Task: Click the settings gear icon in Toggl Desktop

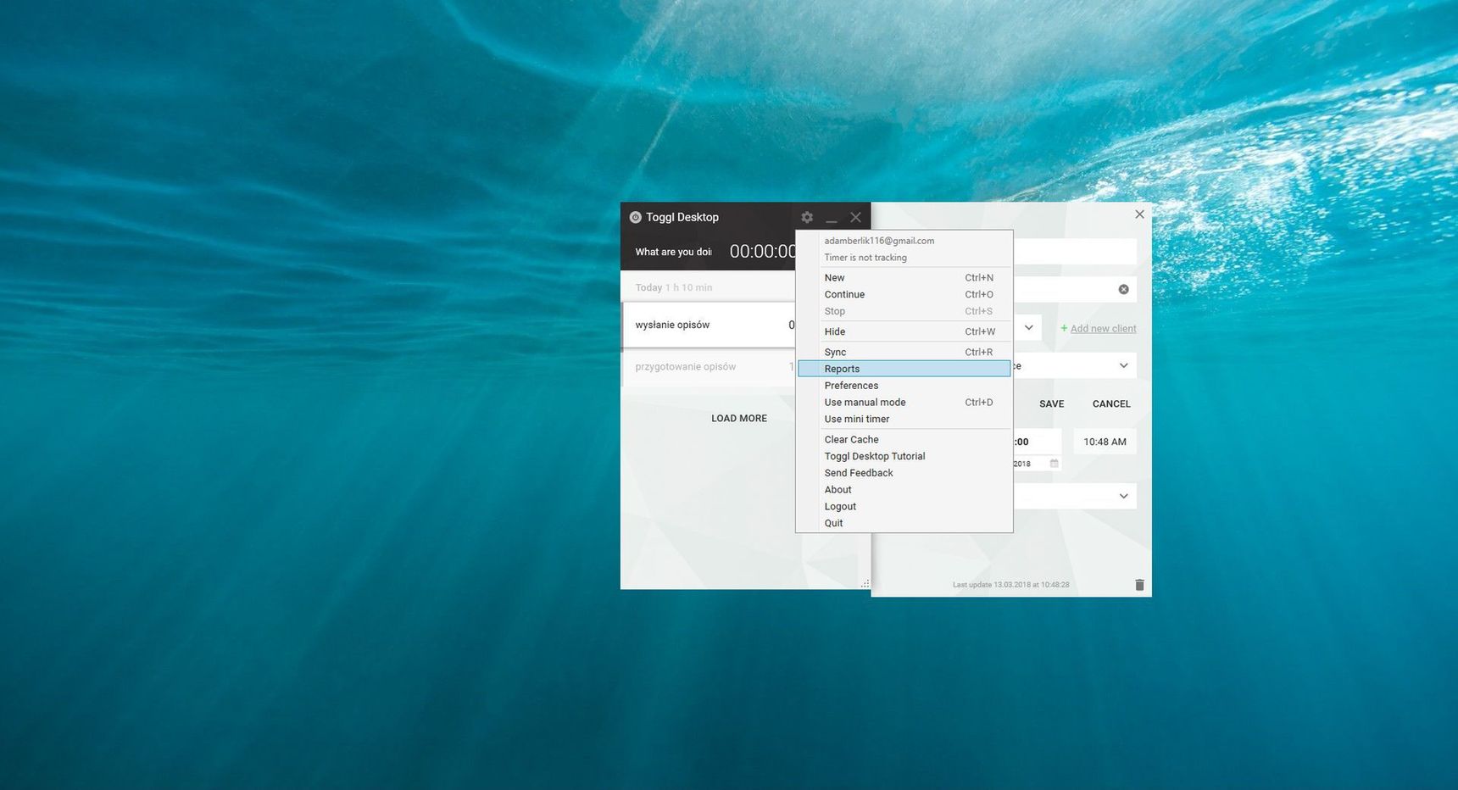Action: point(807,218)
